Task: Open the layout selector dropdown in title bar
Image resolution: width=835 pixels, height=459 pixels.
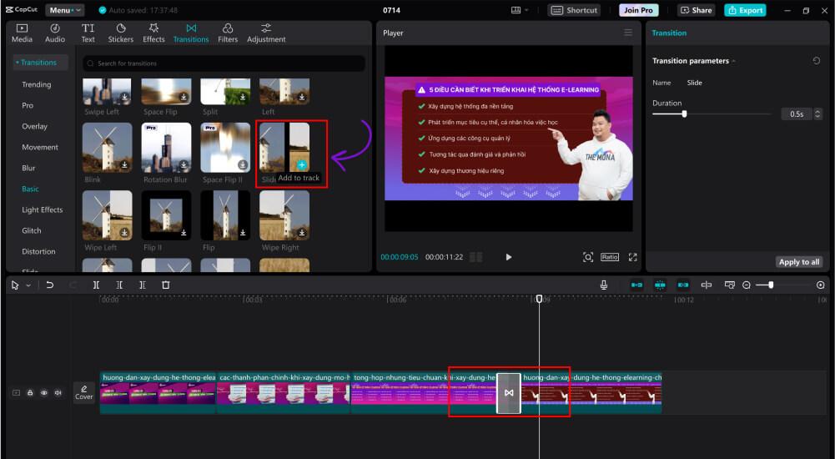Action: tap(520, 10)
